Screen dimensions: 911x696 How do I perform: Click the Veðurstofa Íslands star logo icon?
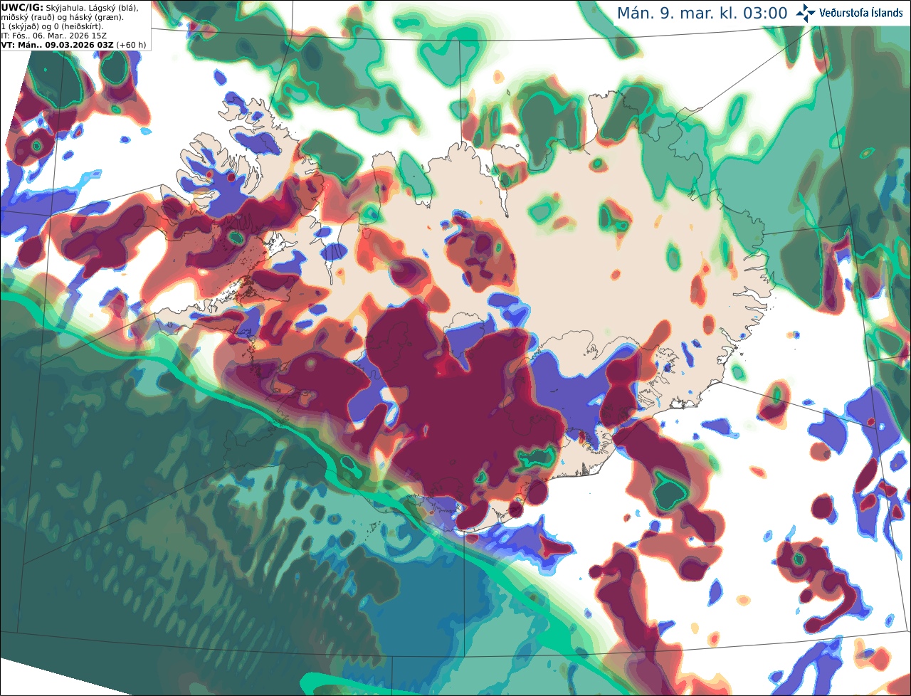point(806,13)
